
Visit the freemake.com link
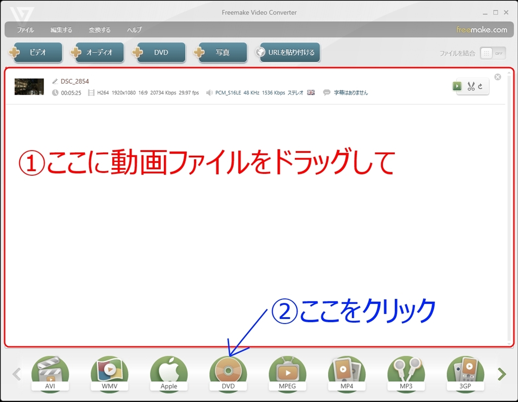[x=482, y=30]
